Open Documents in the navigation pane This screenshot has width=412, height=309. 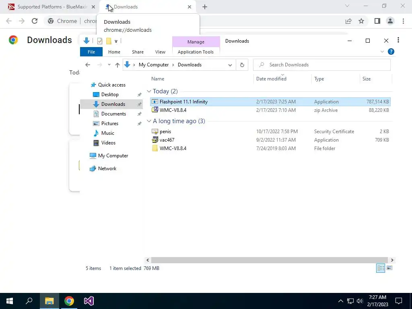pos(113,114)
